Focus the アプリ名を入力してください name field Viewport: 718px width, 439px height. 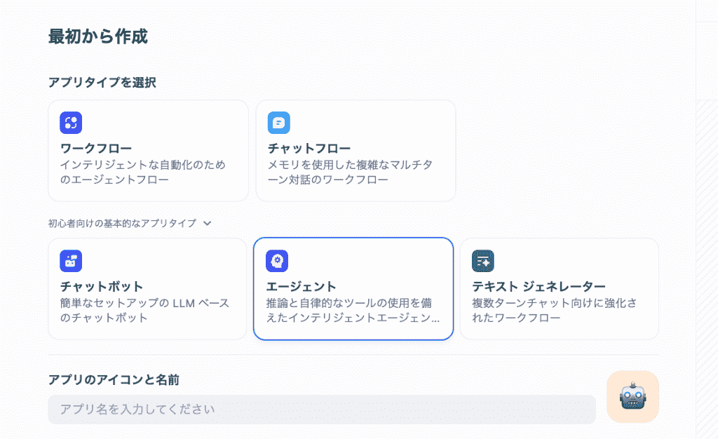[x=322, y=409]
